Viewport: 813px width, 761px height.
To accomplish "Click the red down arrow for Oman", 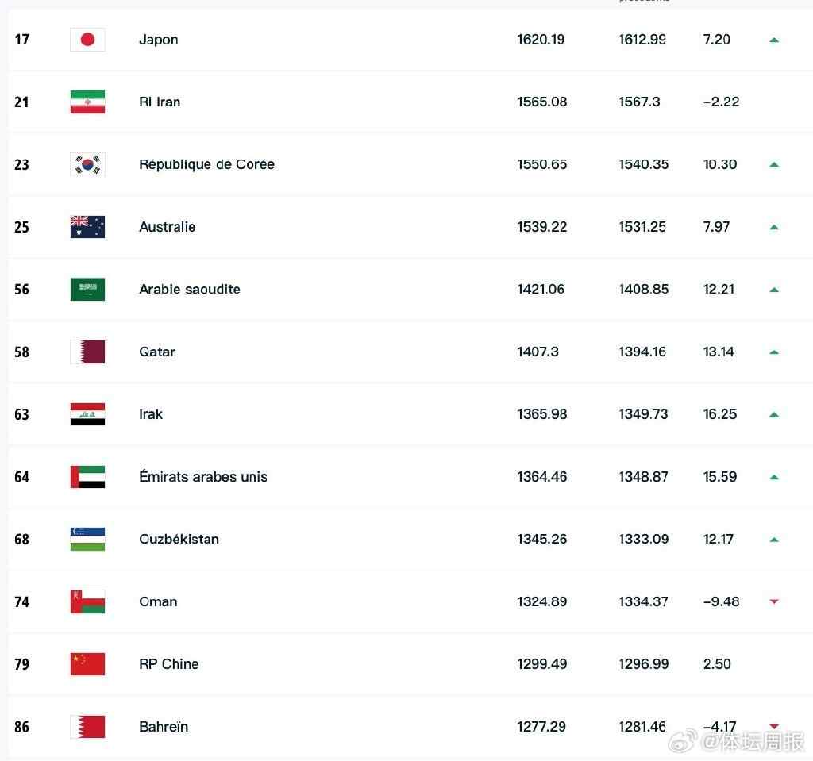I will [774, 602].
